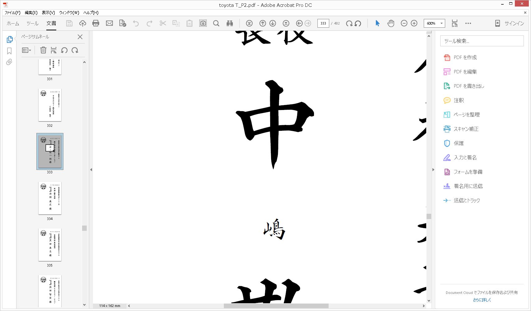Open 入力と署名 tool
531x311 pixels.
click(460, 158)
